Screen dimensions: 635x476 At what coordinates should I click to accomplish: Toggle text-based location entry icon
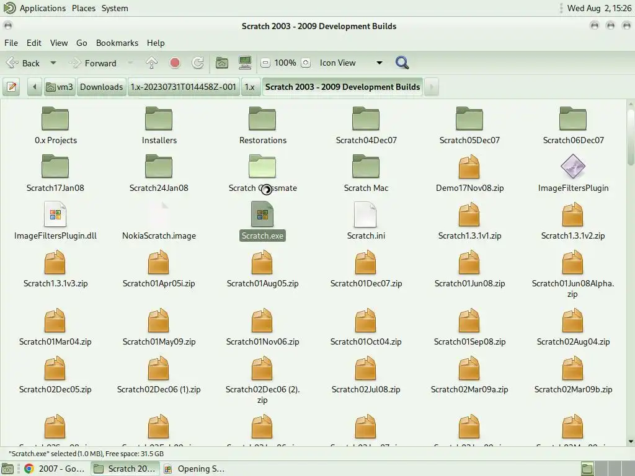click(12, 87)
